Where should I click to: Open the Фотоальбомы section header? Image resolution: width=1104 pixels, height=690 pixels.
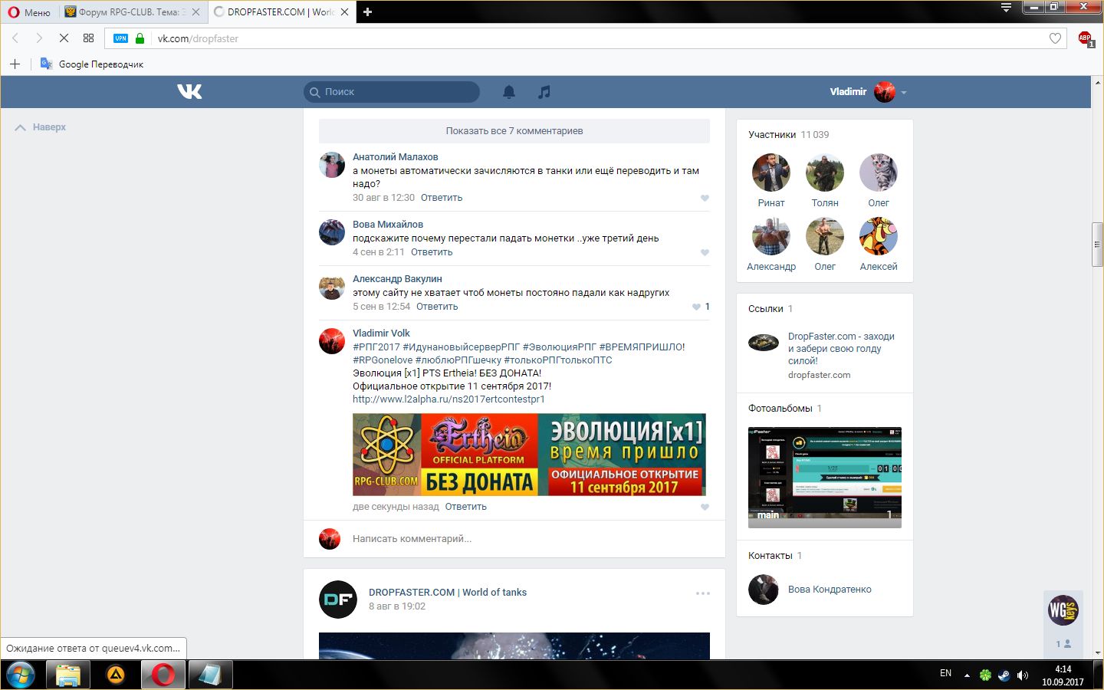(785, 409)
